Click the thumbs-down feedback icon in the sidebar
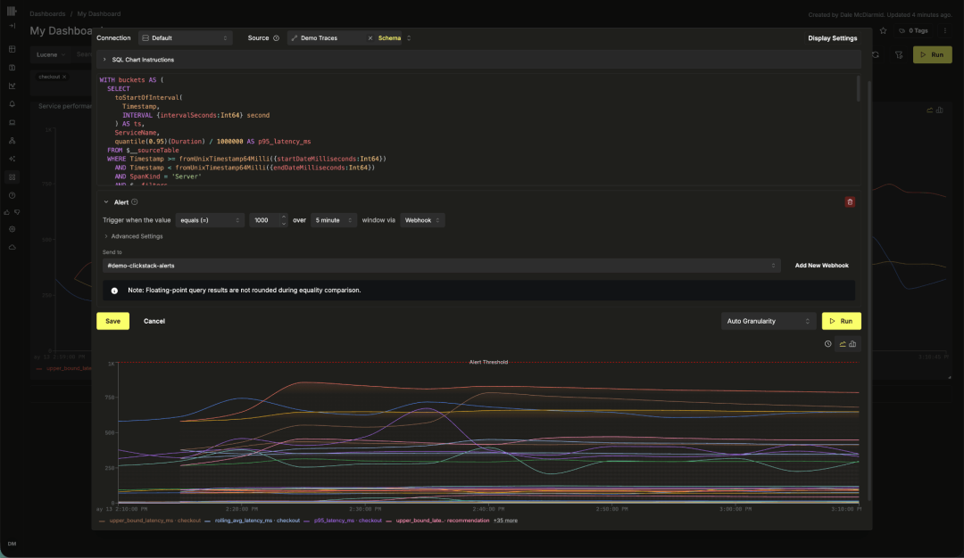The width and height of the screenshot is (964, 558). point(17,212)
